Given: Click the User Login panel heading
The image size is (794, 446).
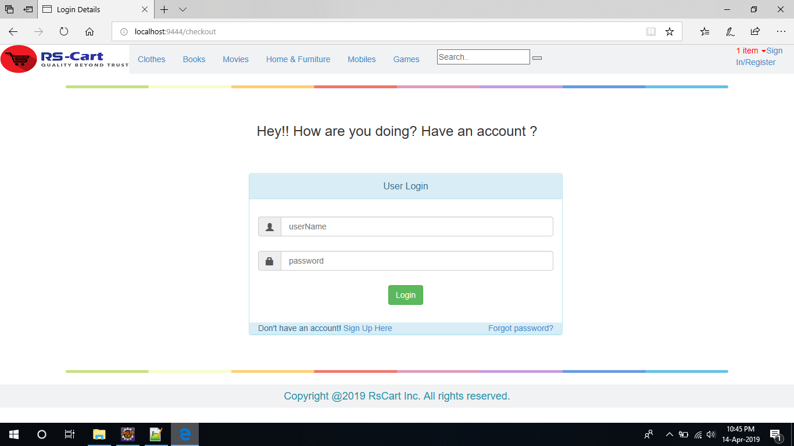Looking at the screenshot, I should click(x=406, y=186).
